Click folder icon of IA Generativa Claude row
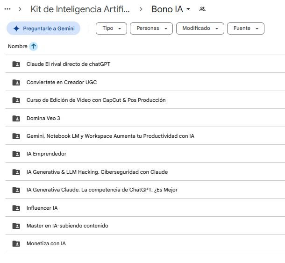The width and height of the screenshot is (285, 263). click(16, 190)
